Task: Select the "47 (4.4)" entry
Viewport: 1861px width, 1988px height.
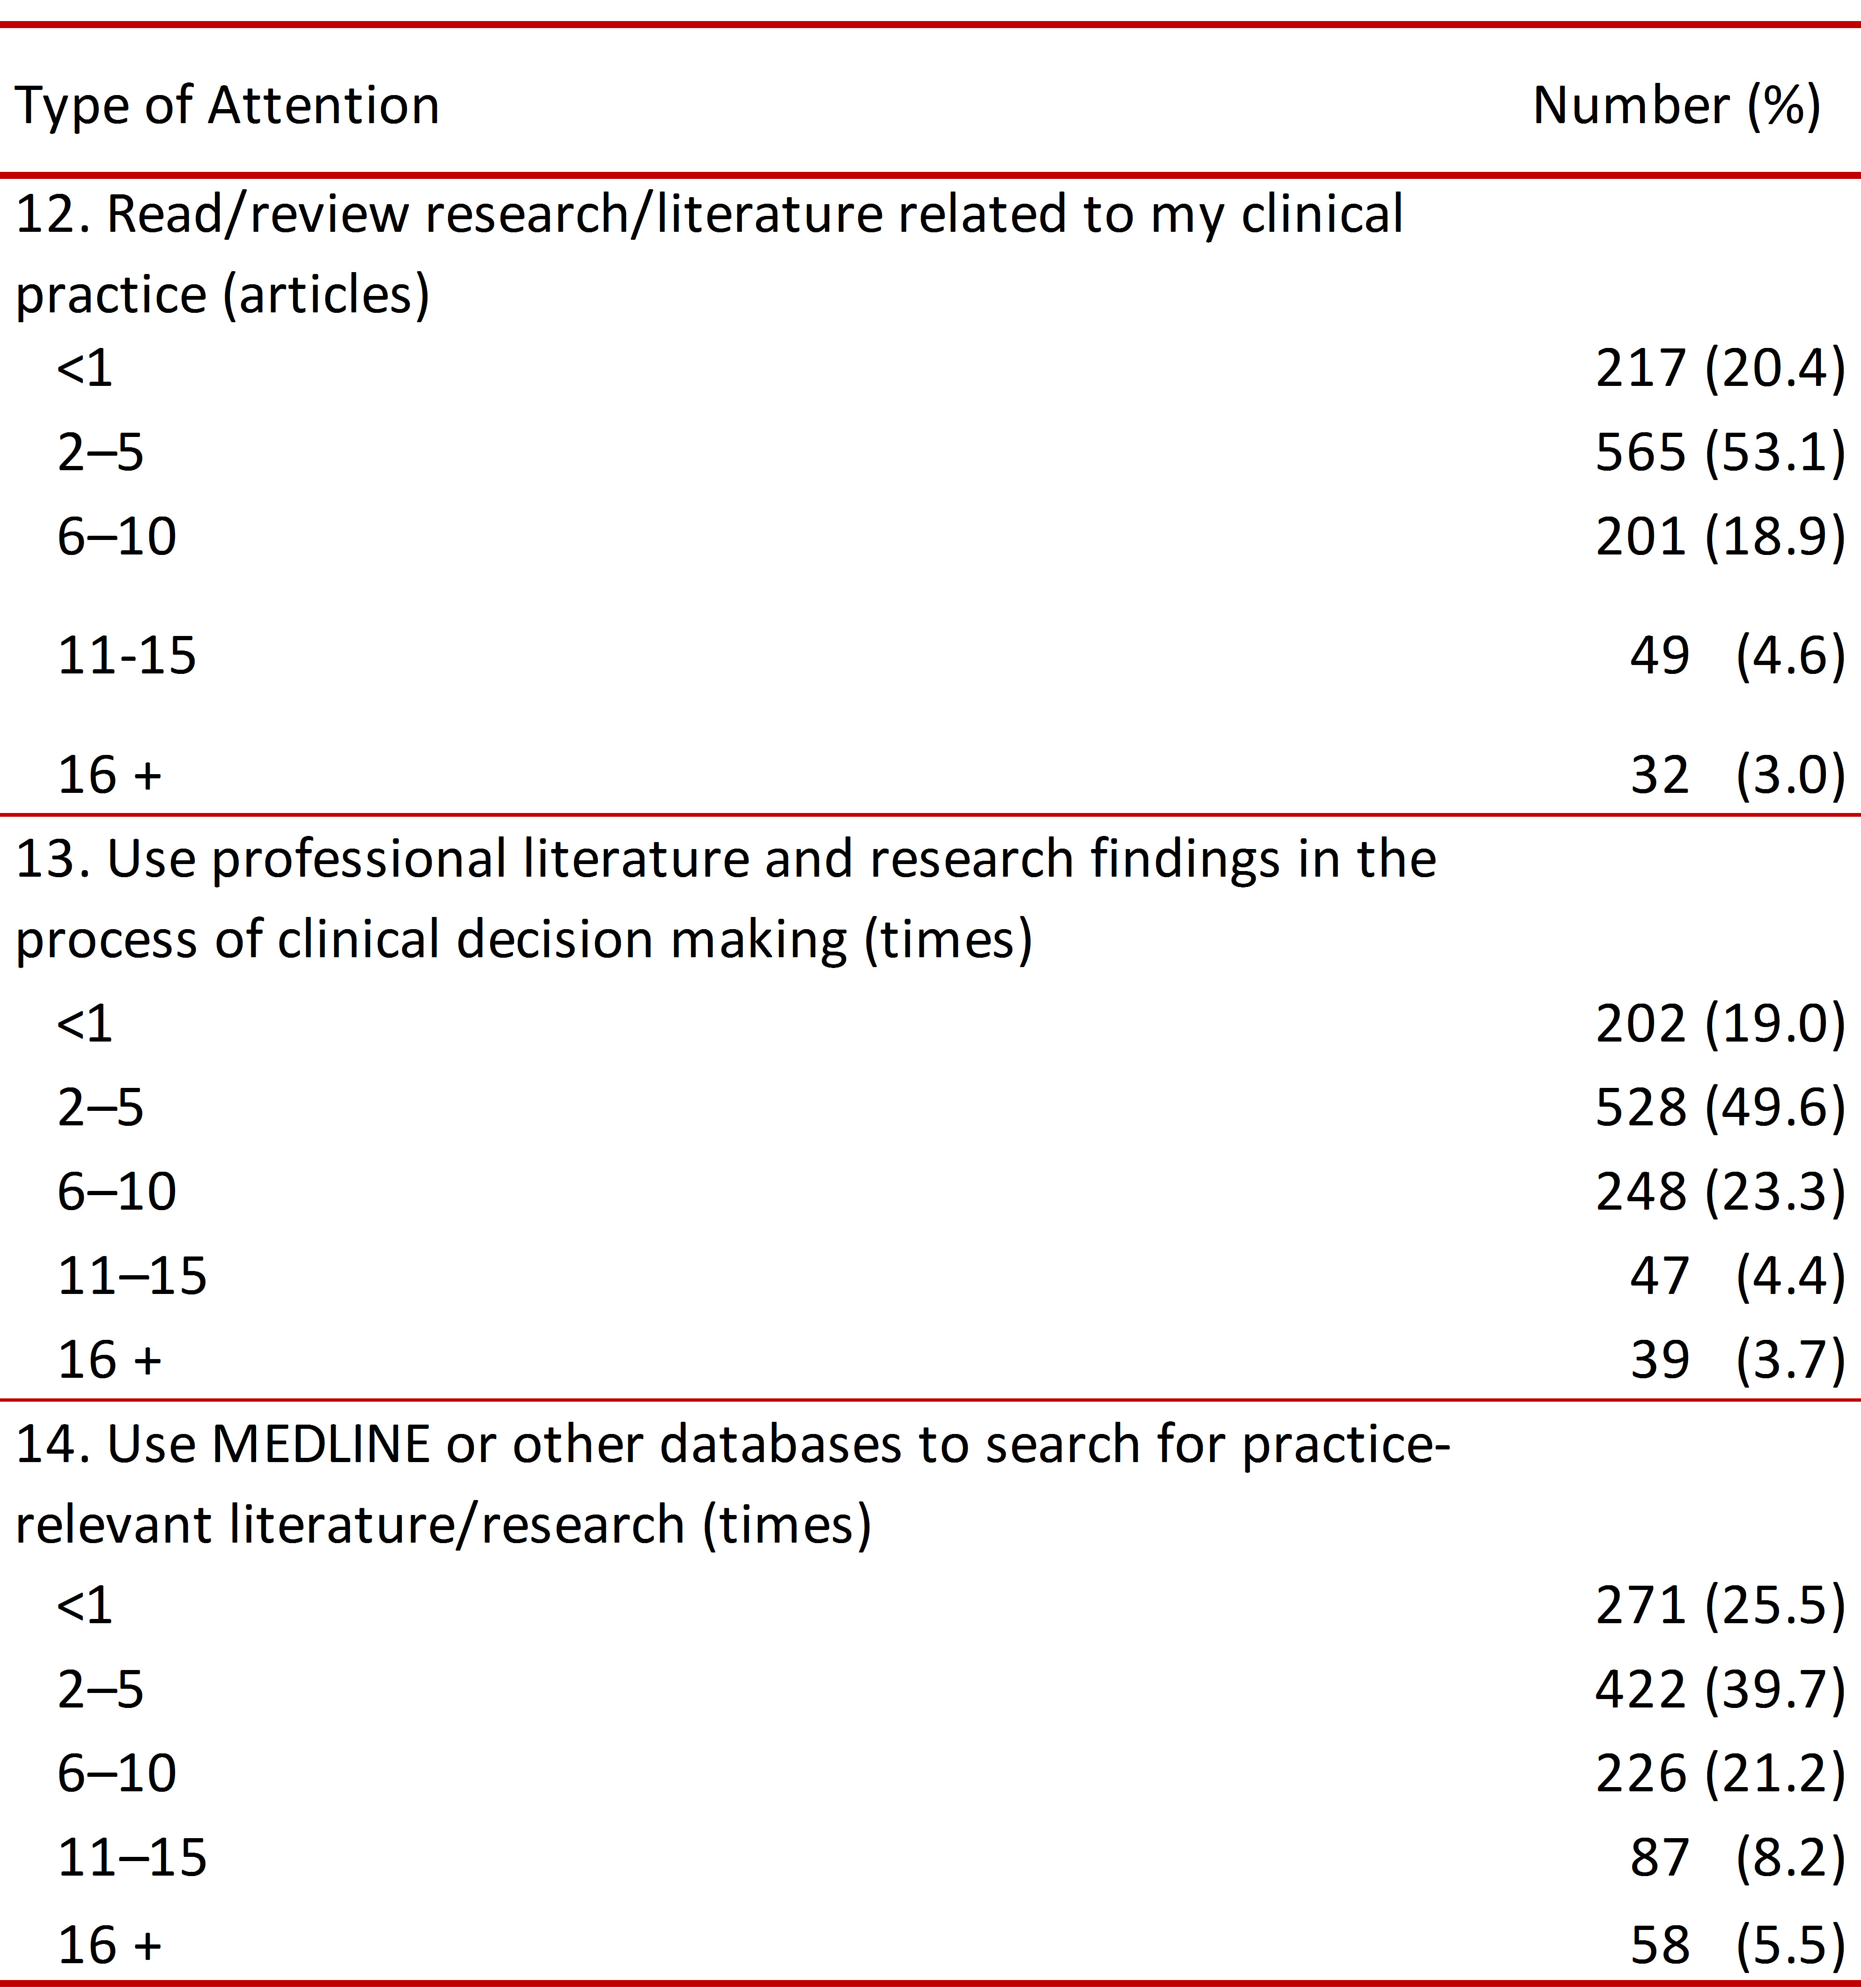Action: (1736, 1275)
